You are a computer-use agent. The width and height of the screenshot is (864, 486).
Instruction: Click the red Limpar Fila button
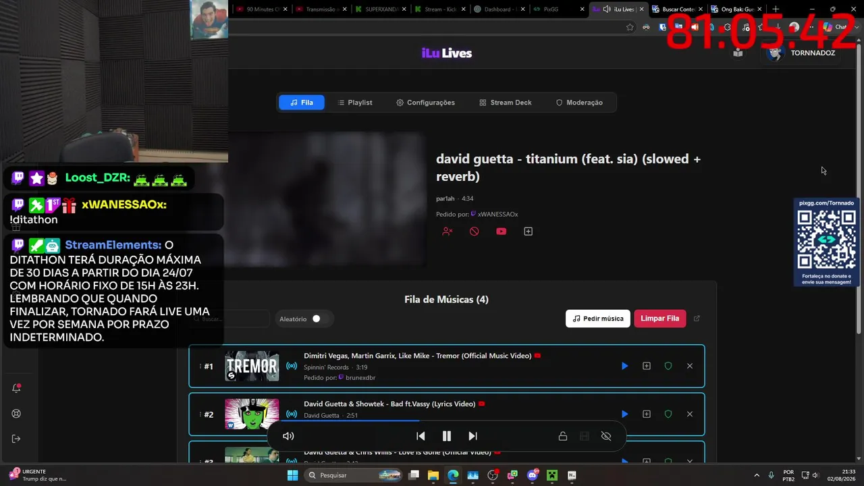659,319
